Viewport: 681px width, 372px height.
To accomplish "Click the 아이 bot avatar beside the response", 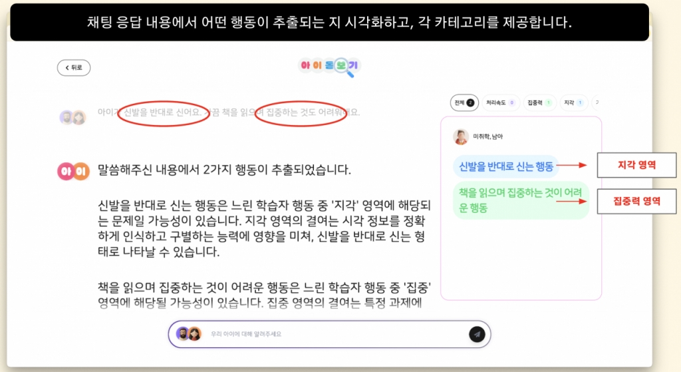I will pyautogui.click(x=73, y=171).
